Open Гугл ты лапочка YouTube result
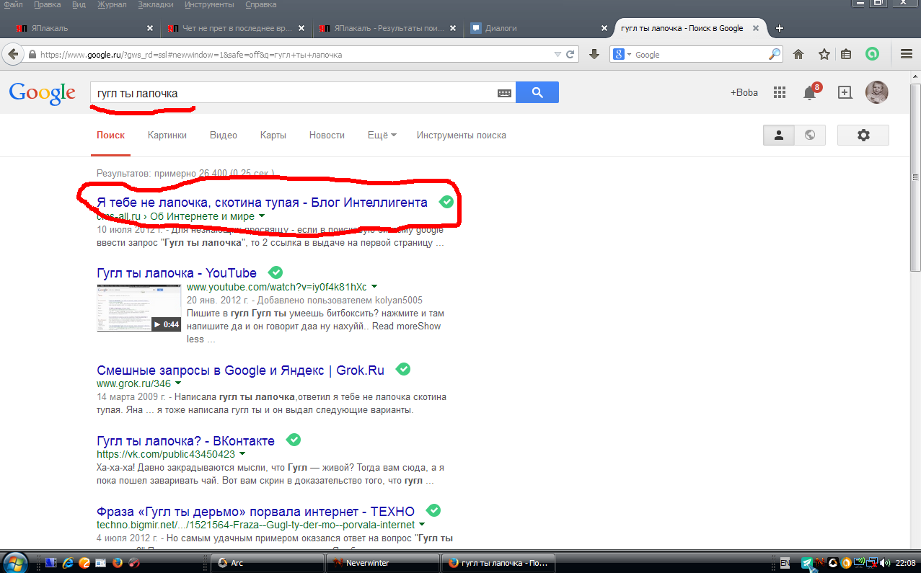 click(x=177, y=273)
